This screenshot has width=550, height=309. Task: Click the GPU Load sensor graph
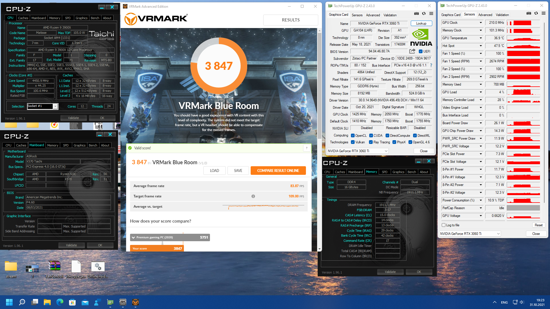pyautogui.click(x=523, y=92)
